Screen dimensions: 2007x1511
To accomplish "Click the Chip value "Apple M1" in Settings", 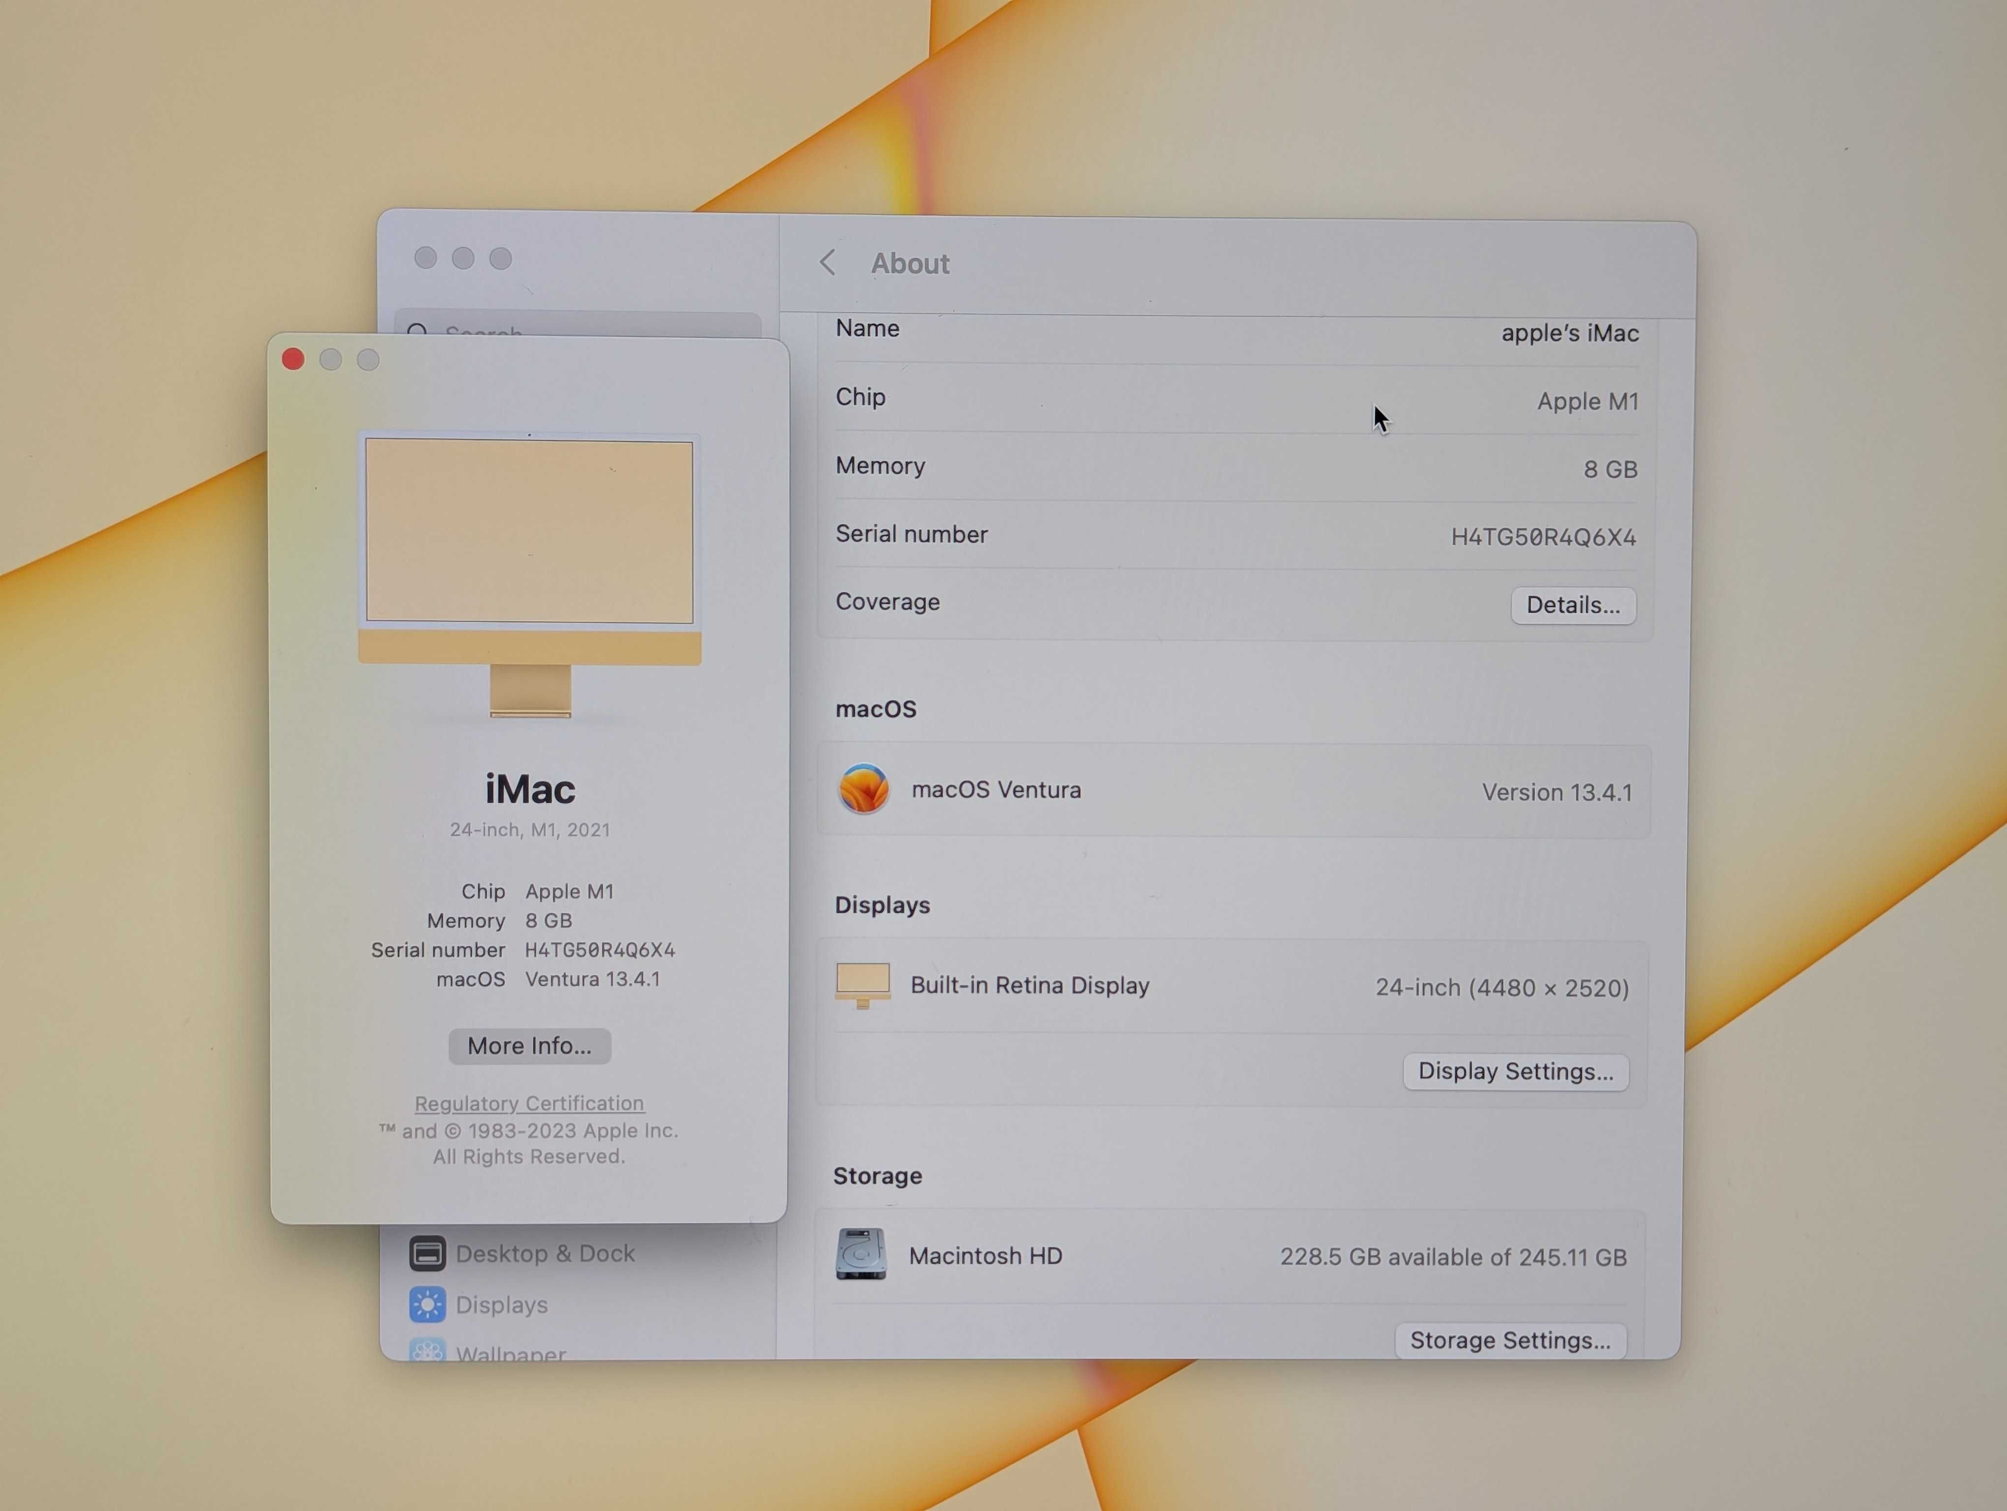I will click(1588, 401).
